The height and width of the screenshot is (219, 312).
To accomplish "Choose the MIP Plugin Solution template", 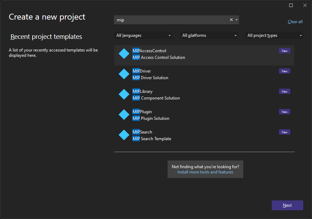I will (x=151, y=118).
